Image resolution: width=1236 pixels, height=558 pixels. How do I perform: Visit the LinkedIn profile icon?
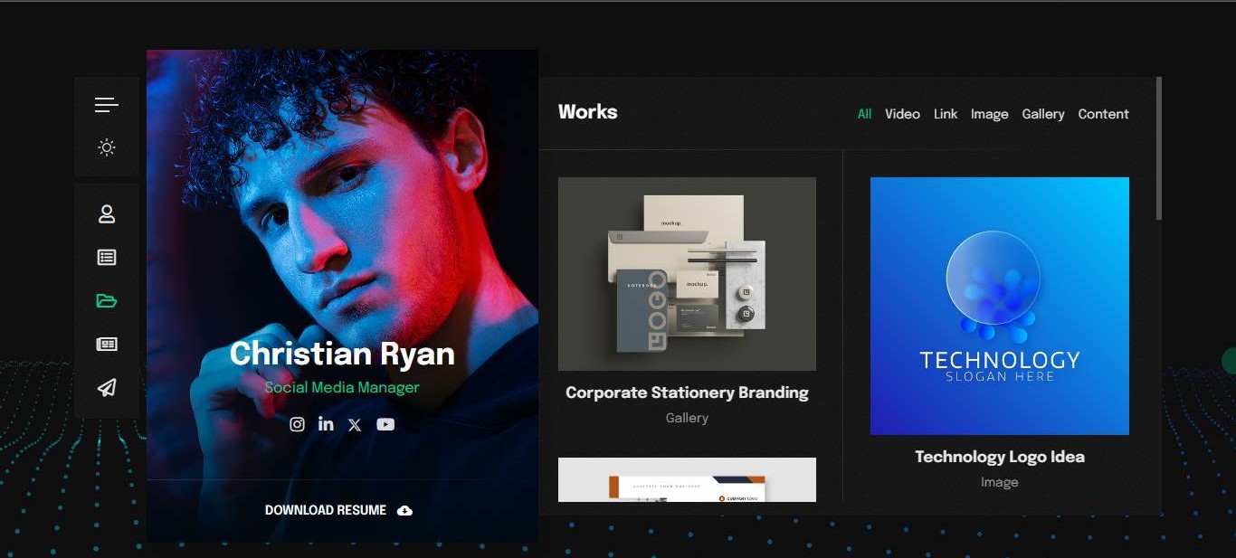point(326,424)
